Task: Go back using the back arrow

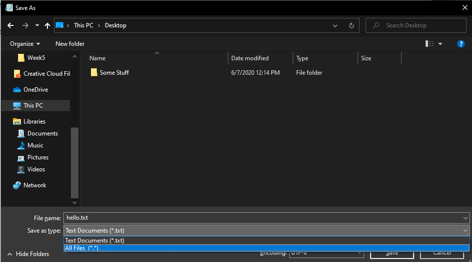Action: [x=10, y=25]
